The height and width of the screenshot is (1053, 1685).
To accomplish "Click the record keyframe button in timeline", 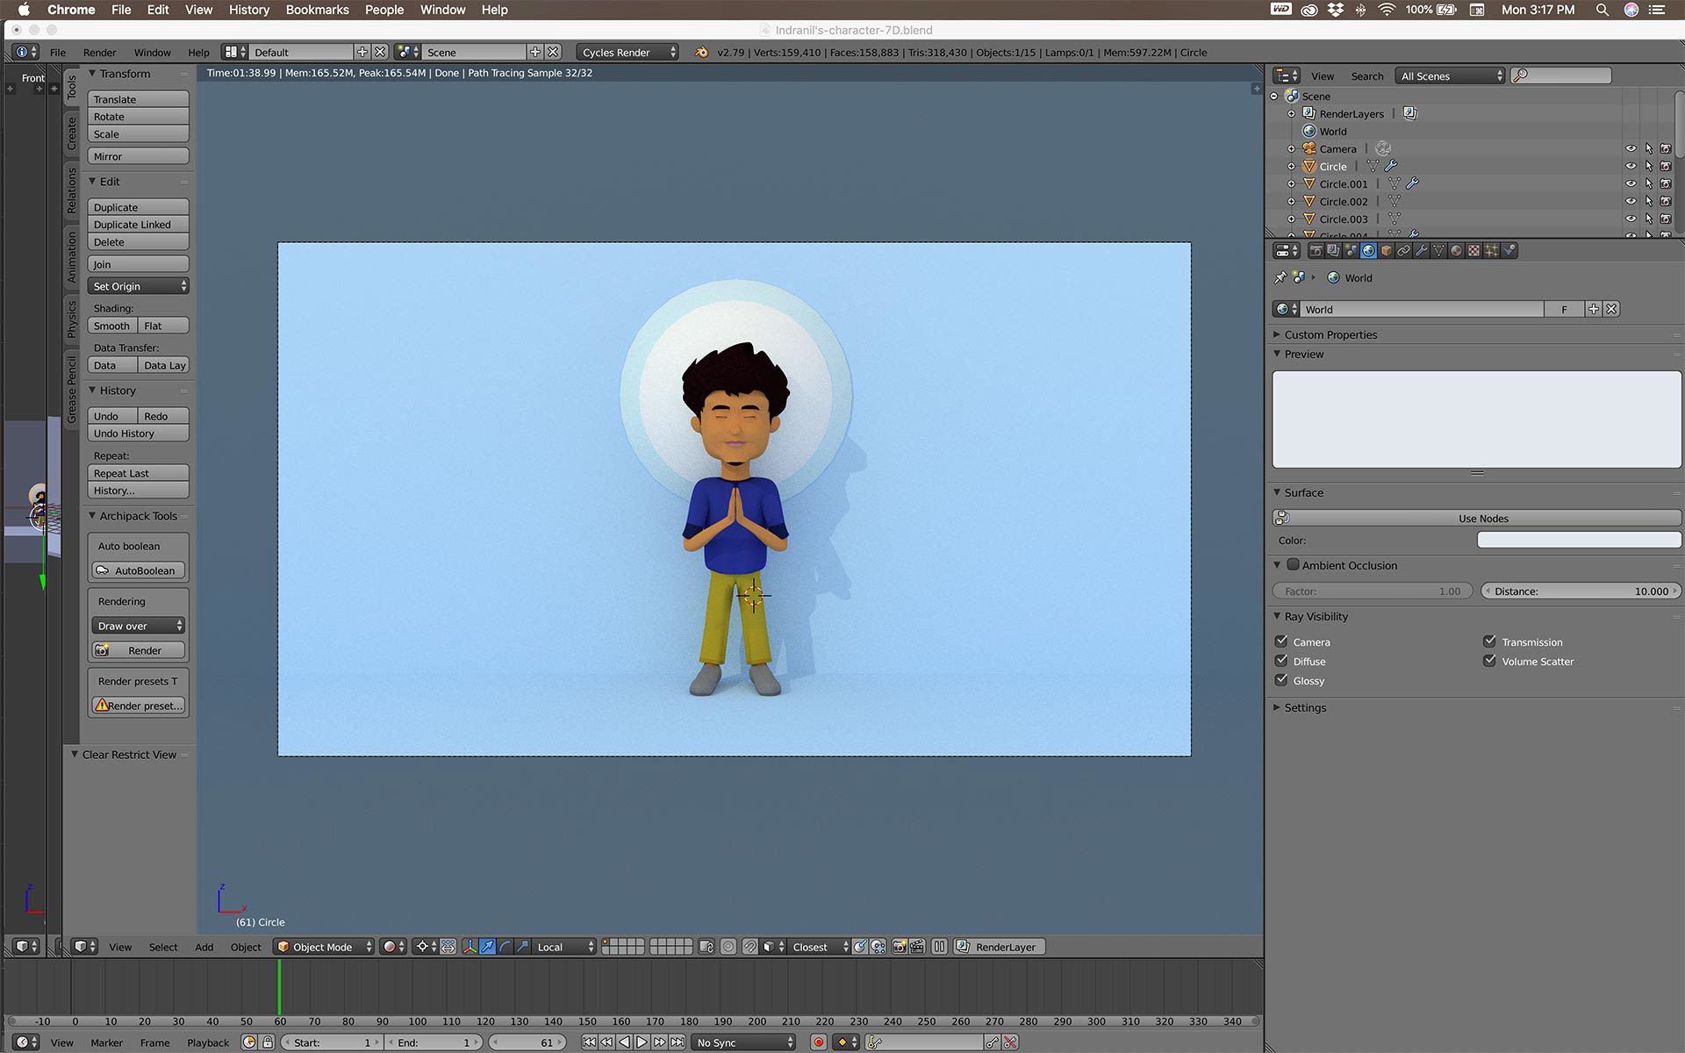I will pos(818,1042).
